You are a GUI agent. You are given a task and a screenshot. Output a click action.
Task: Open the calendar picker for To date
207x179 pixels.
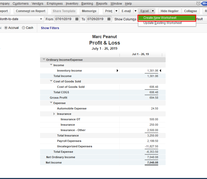[109, 19]
